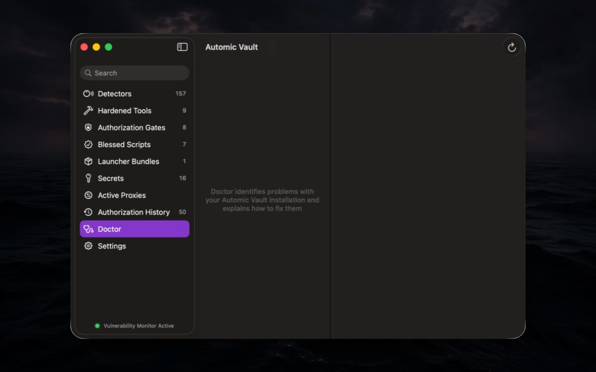The image size is (596, 372).
Task: Click the Hardened Tools count 9
Action: pos(184,111)
